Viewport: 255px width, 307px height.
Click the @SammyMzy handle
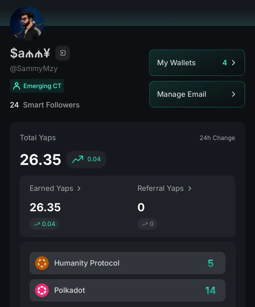(x=34, y=69)
